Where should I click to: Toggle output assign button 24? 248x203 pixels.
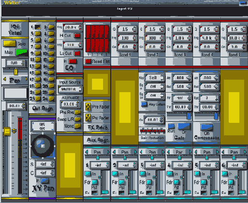pyautogui.click(x=51, y=99)
